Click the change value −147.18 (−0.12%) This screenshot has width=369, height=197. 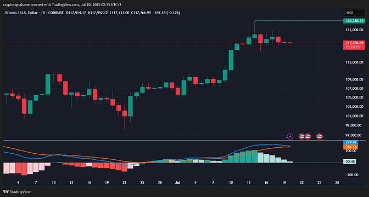(x=166, y=13)
